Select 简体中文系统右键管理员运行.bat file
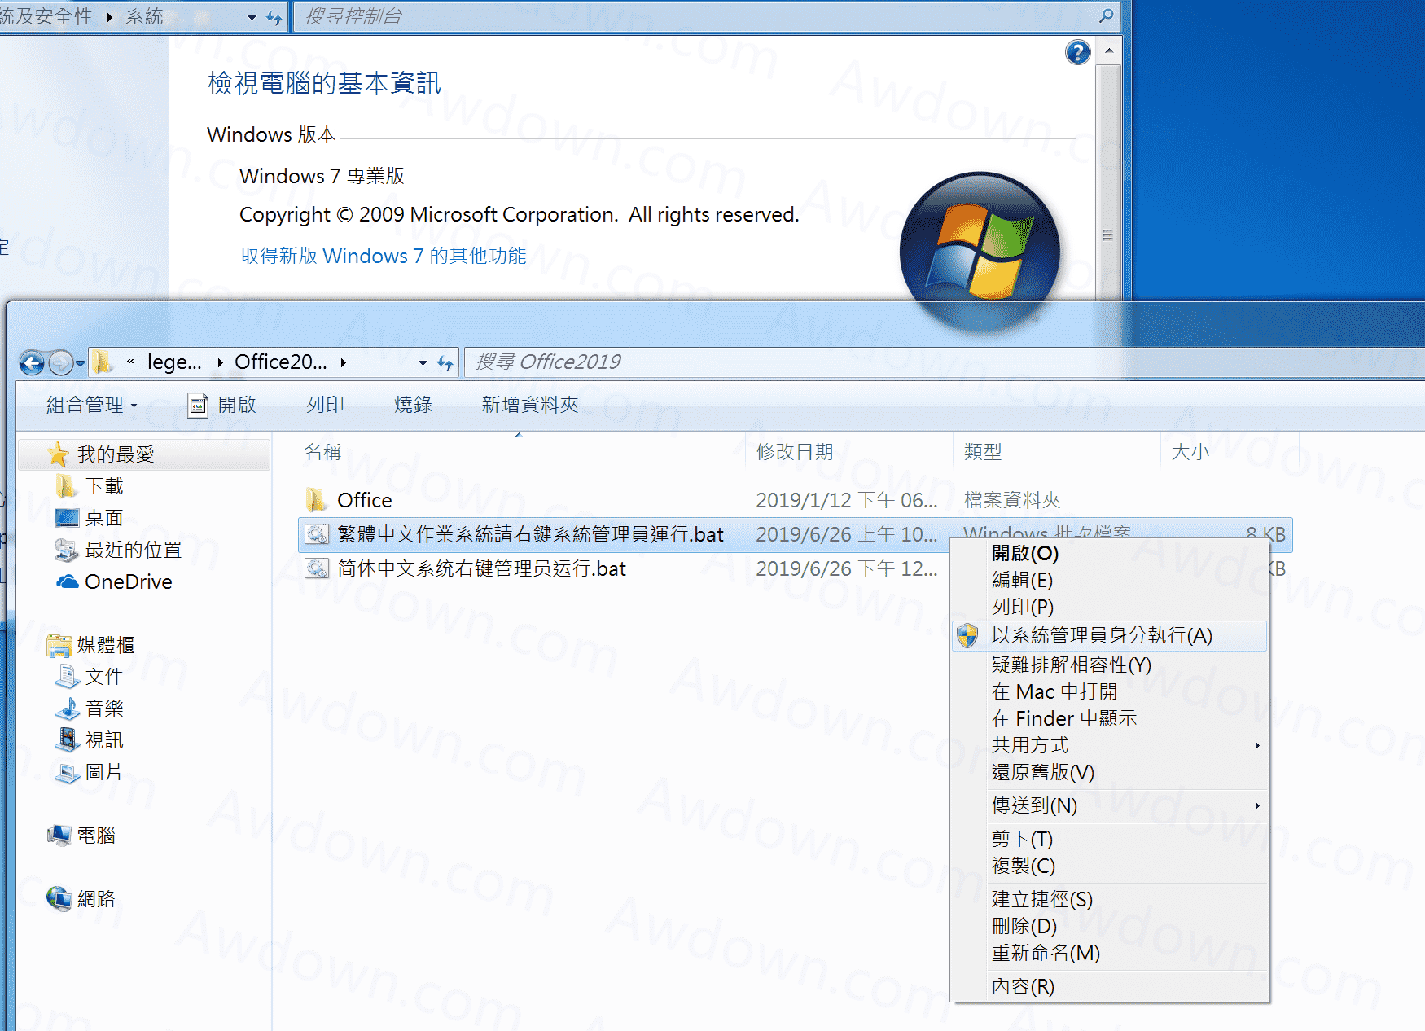 click(481, 568)
